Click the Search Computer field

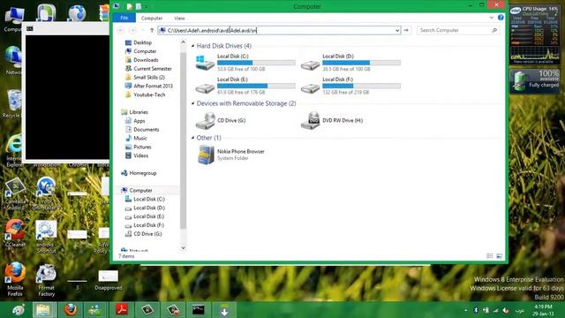[458, 30]
